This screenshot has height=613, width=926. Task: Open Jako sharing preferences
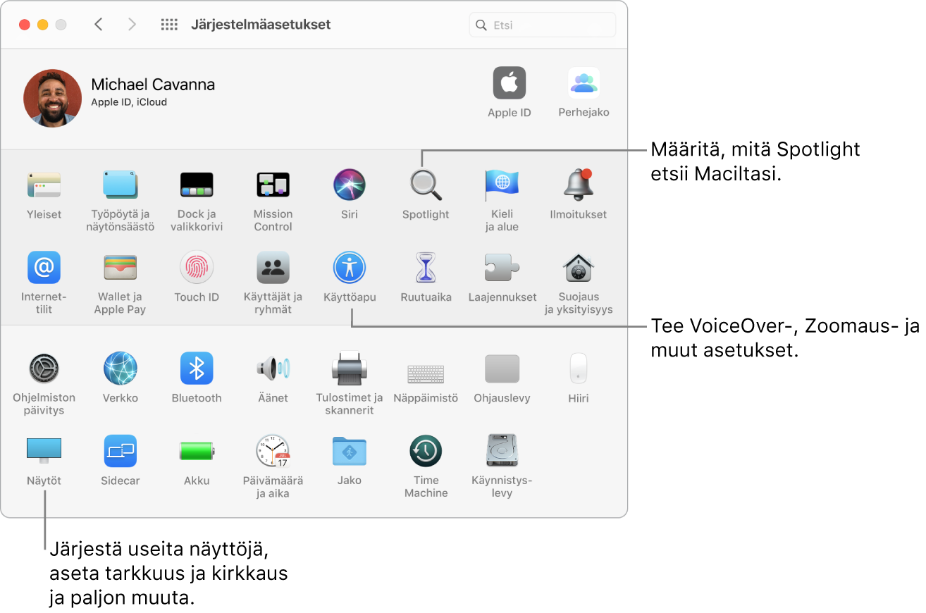pos(350,451)
